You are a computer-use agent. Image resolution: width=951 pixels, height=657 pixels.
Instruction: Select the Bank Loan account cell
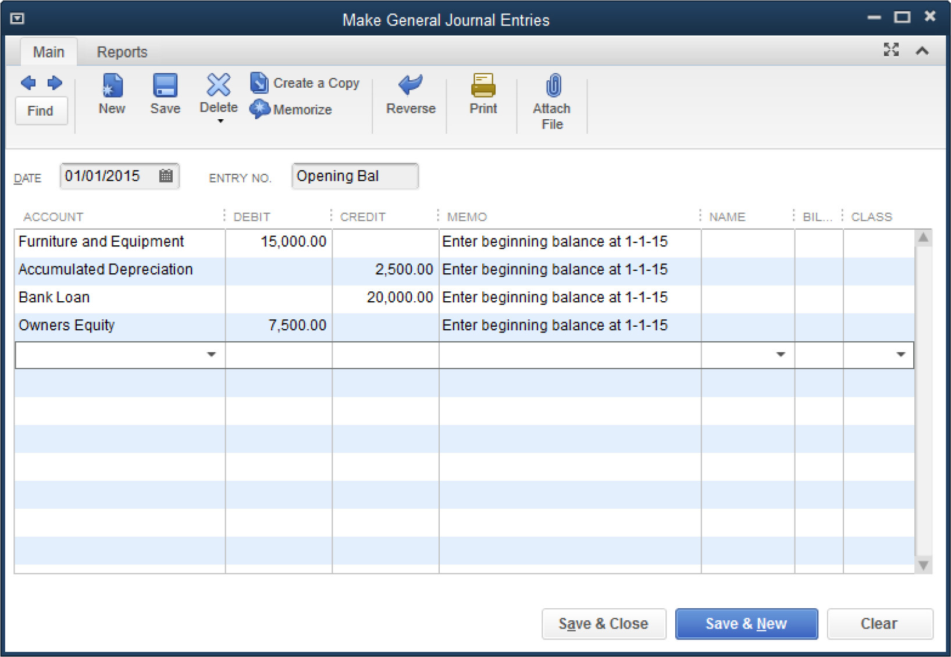[x=120, y=298]
